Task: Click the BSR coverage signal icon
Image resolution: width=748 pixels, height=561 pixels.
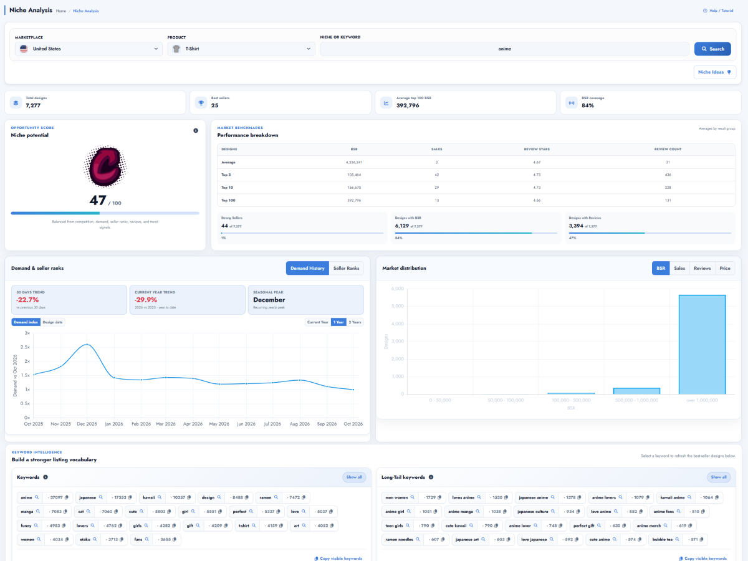Action: click(x=572, y=103)
